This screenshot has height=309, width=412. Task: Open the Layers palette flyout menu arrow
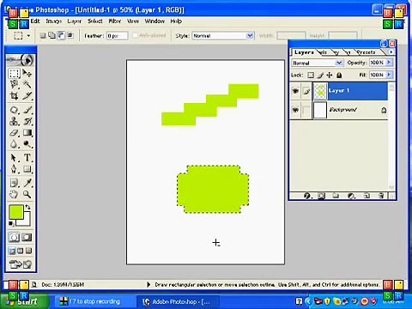[391, 51]
